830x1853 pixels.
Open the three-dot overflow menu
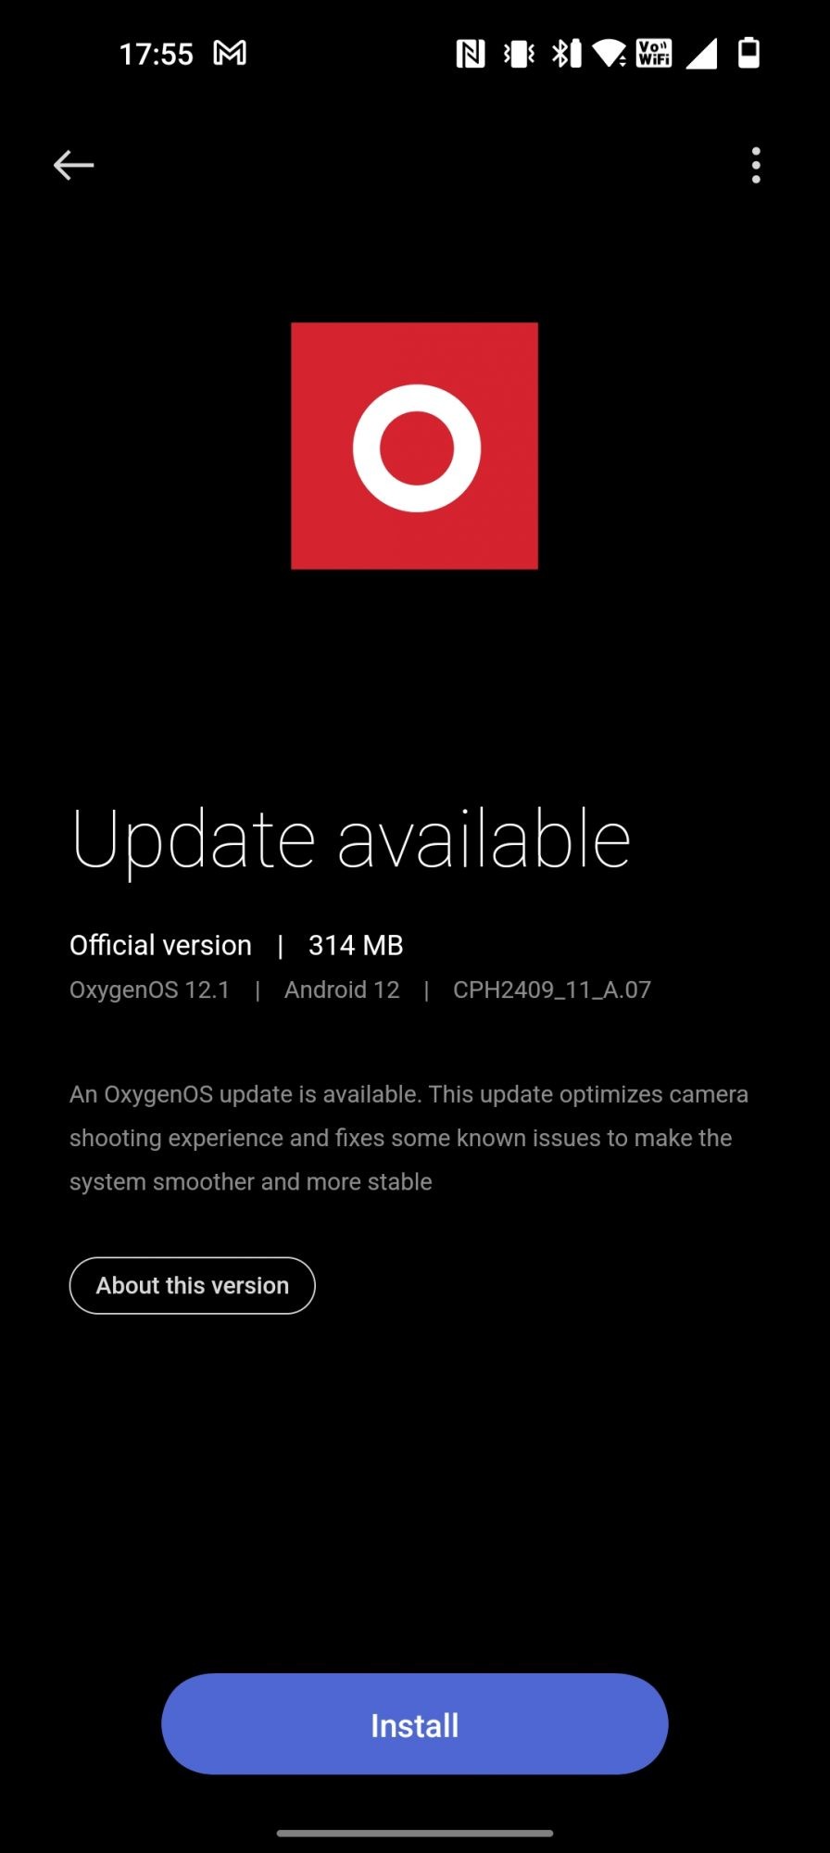tap(756, 165)
